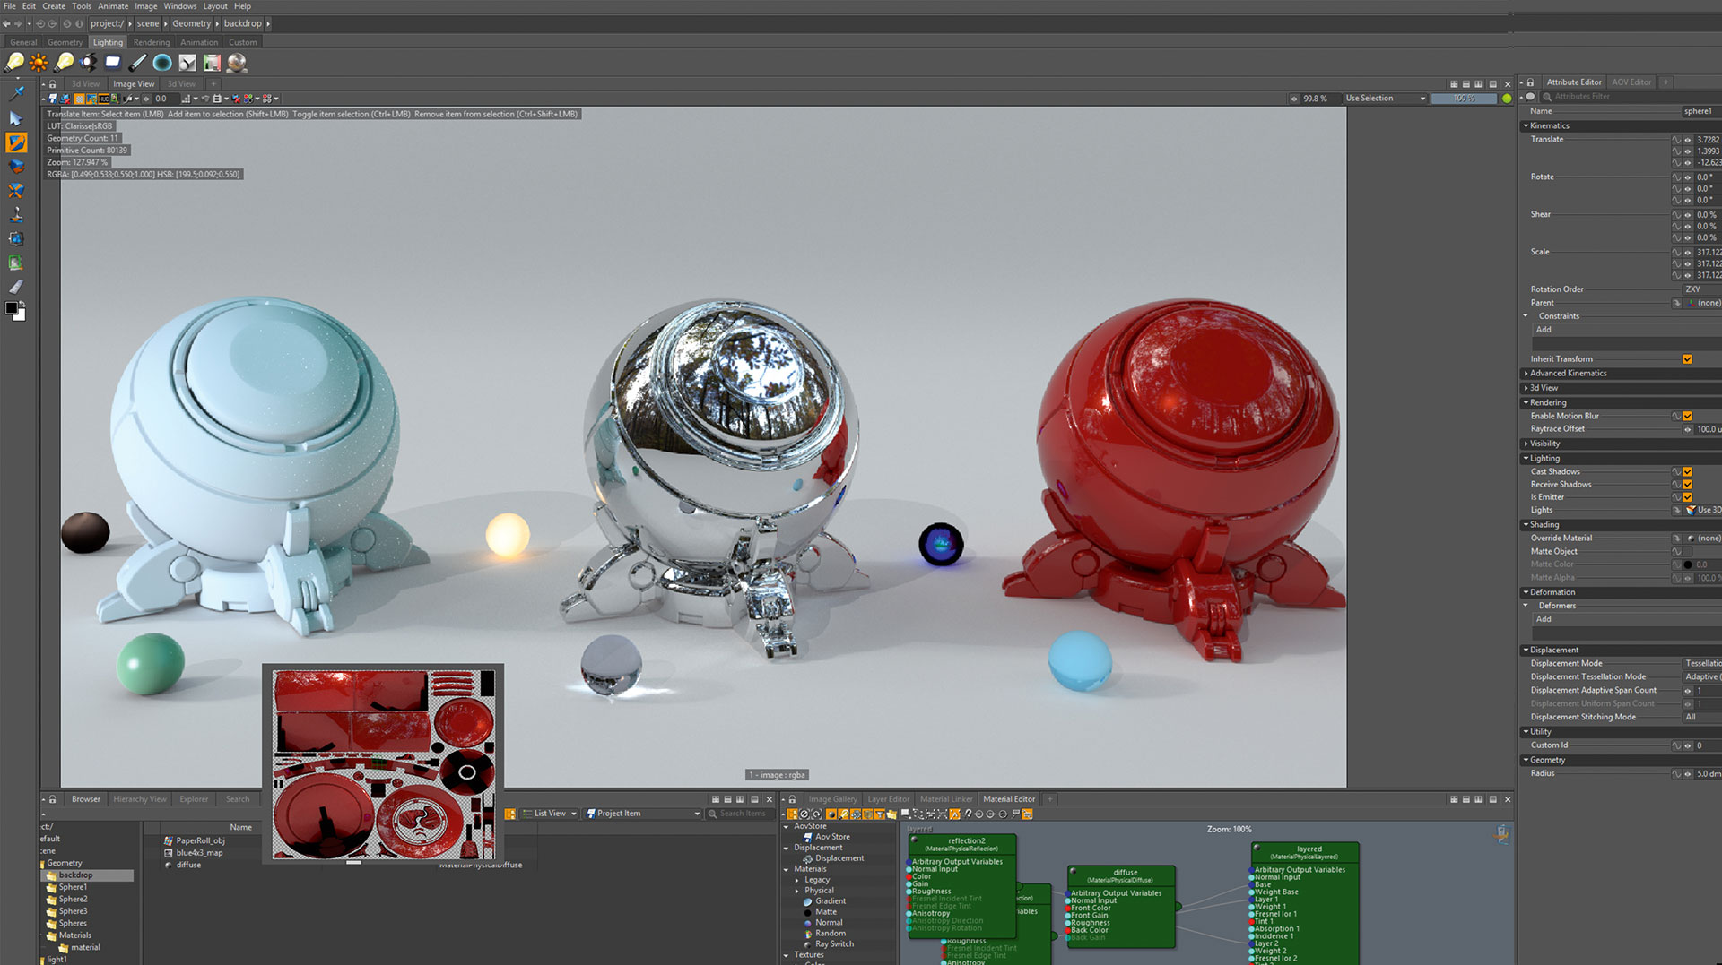Open the List View dropdown
This screenshot has height=965, width=1722.
pos(550,814)
